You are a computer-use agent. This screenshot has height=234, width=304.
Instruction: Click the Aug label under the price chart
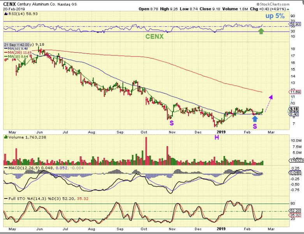click(91, 132)
